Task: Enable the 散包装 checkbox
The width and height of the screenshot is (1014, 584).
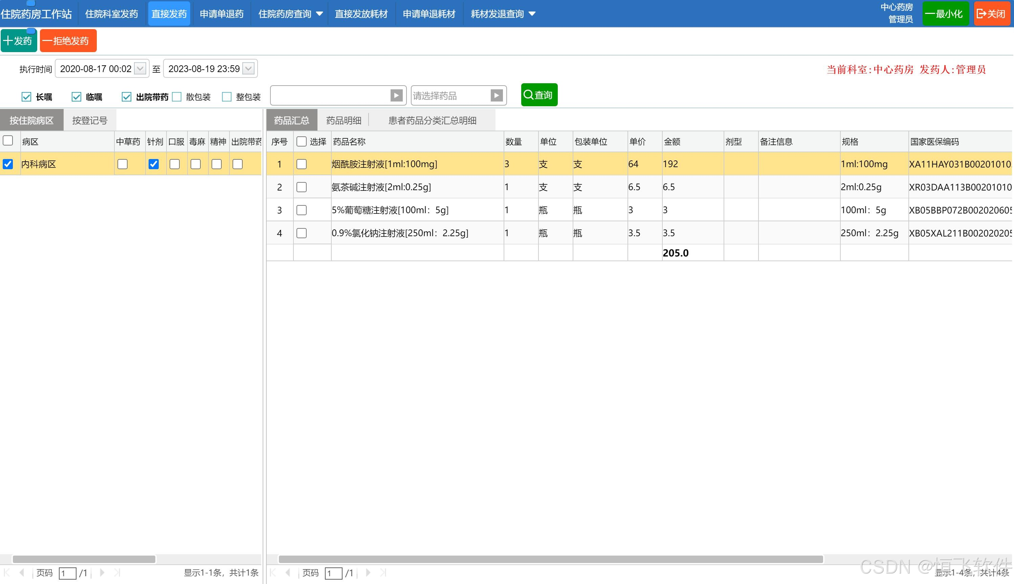Action: click(x=177, y=97)
